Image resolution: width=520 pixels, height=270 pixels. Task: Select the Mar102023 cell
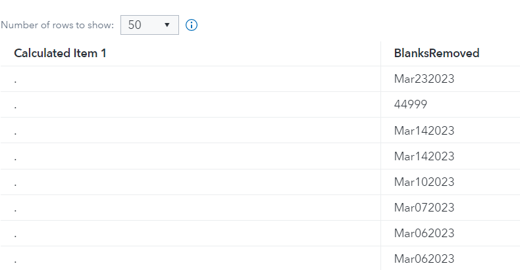[424, 181]
